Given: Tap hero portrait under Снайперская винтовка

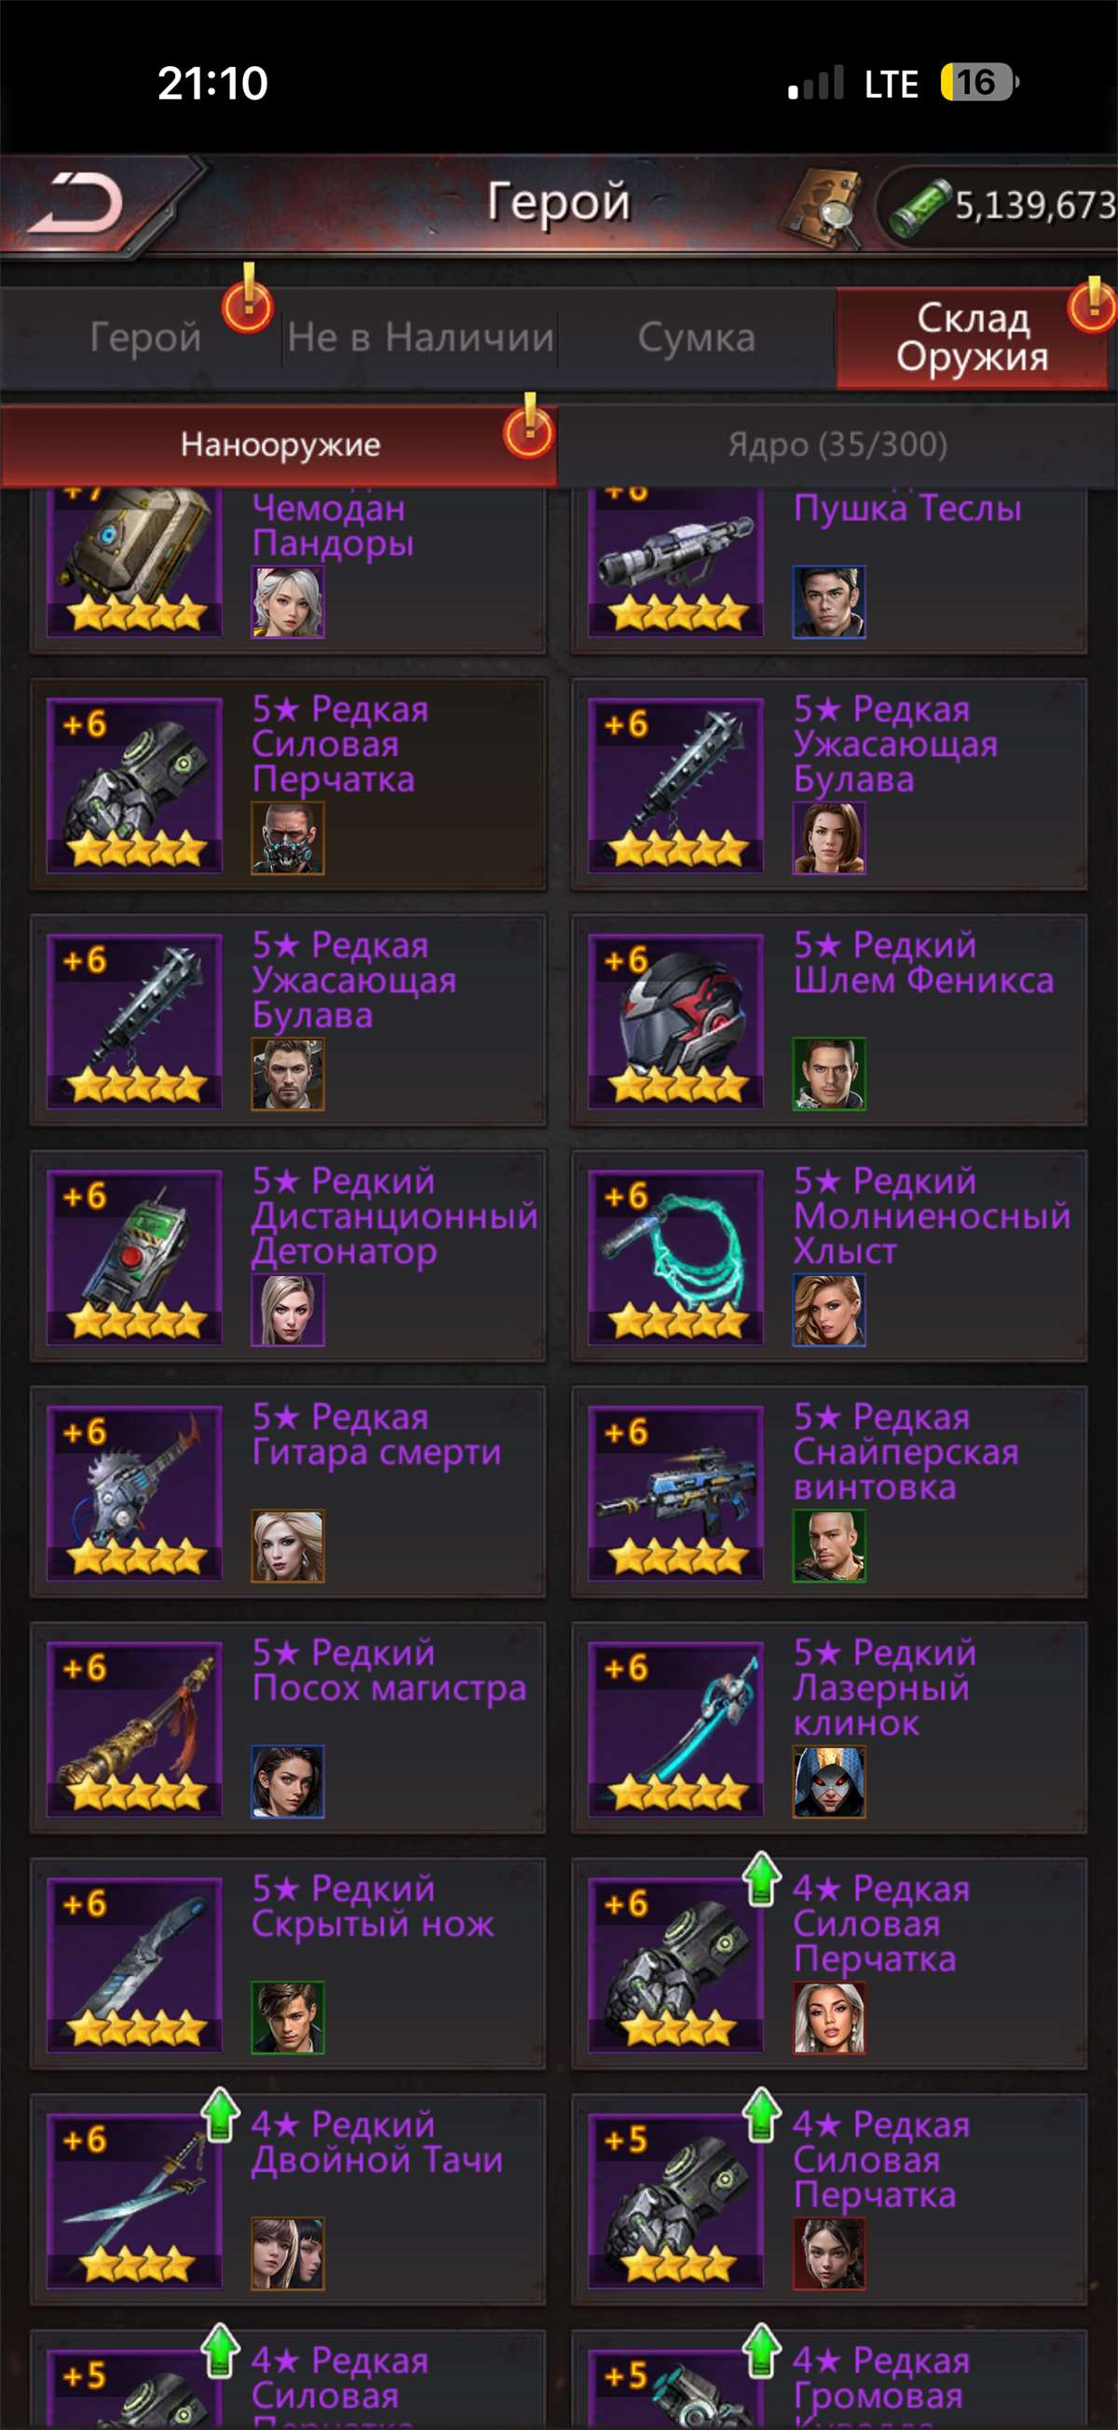Looking at the screenshot, I should pyautogui.click(x=828, y=1545).
